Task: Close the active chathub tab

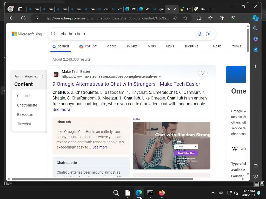Action: (175, 9)
